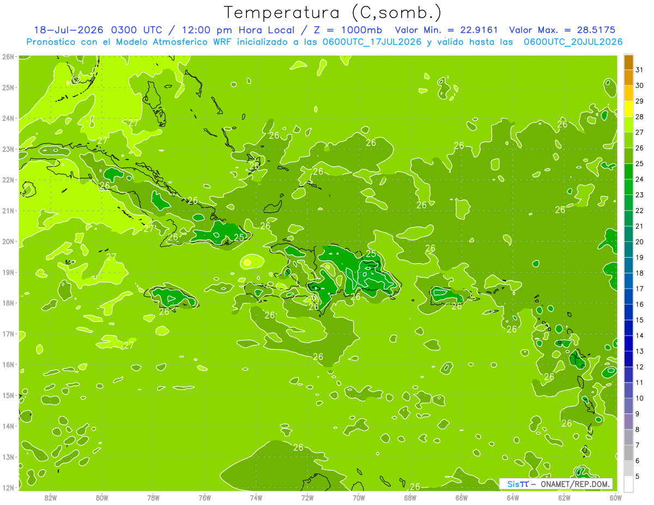Click longitude axis label "64W"
This screenshot has width=654, height=505.
(x=513, y=497)
